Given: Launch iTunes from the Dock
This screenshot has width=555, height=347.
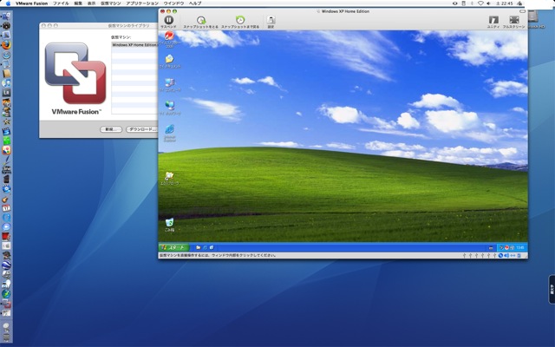Looking at the screenshot, I should [6, 83].
